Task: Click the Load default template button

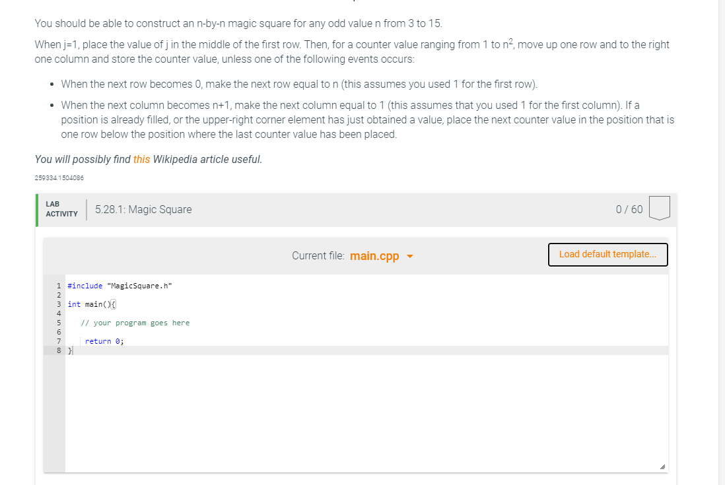Action: click(607, 255)
